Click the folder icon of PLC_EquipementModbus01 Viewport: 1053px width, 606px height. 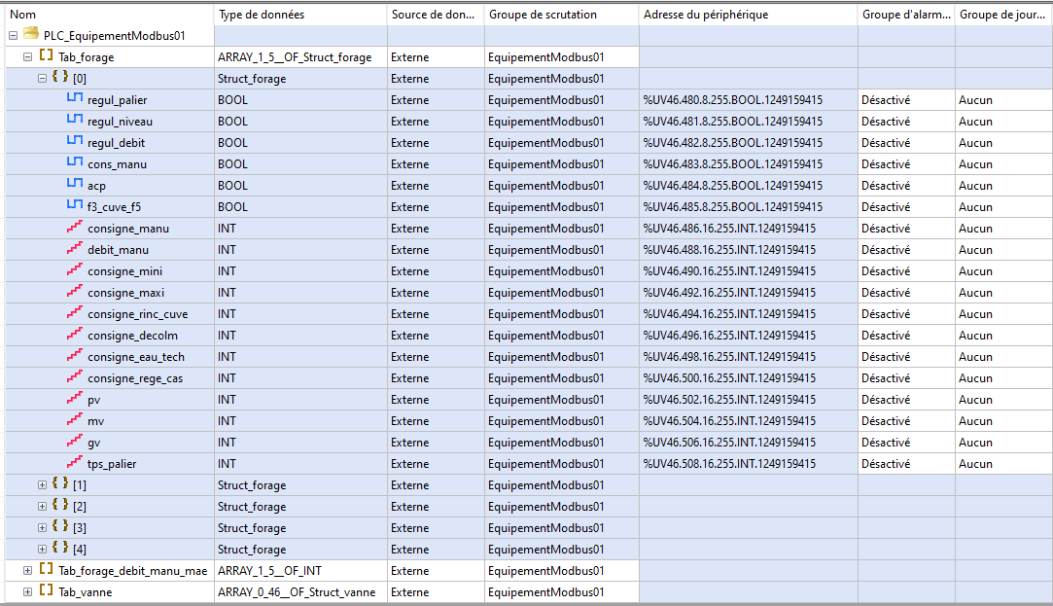pos(31,35)
